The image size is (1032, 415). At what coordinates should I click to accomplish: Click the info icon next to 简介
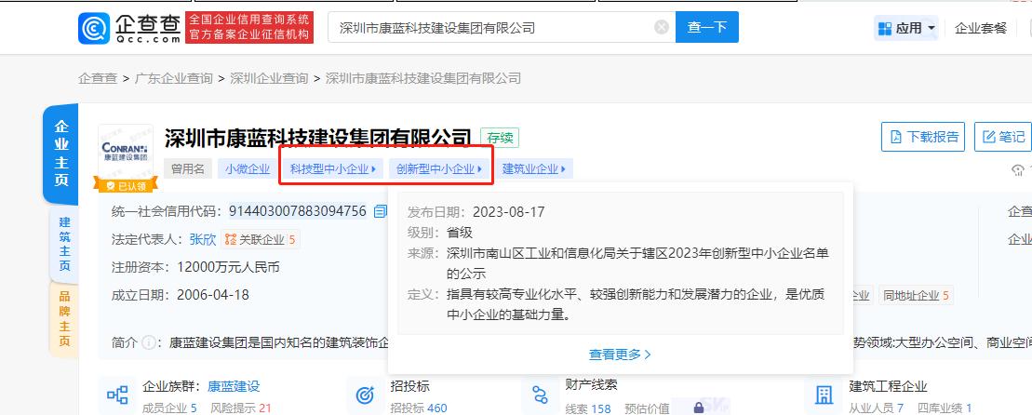150,343
